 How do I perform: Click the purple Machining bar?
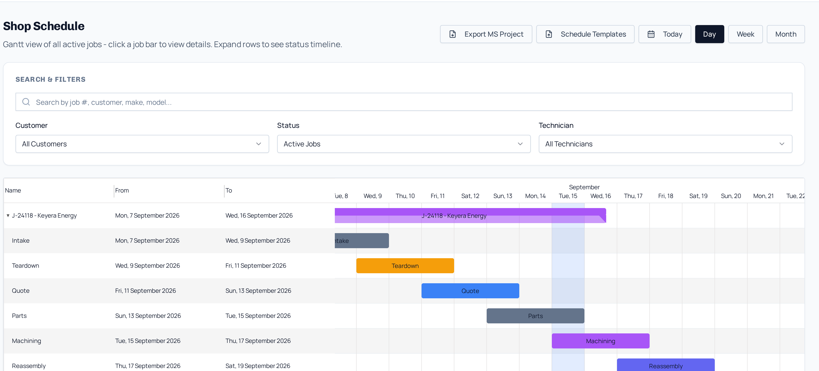pyautogui.click(x=600, y=341)
